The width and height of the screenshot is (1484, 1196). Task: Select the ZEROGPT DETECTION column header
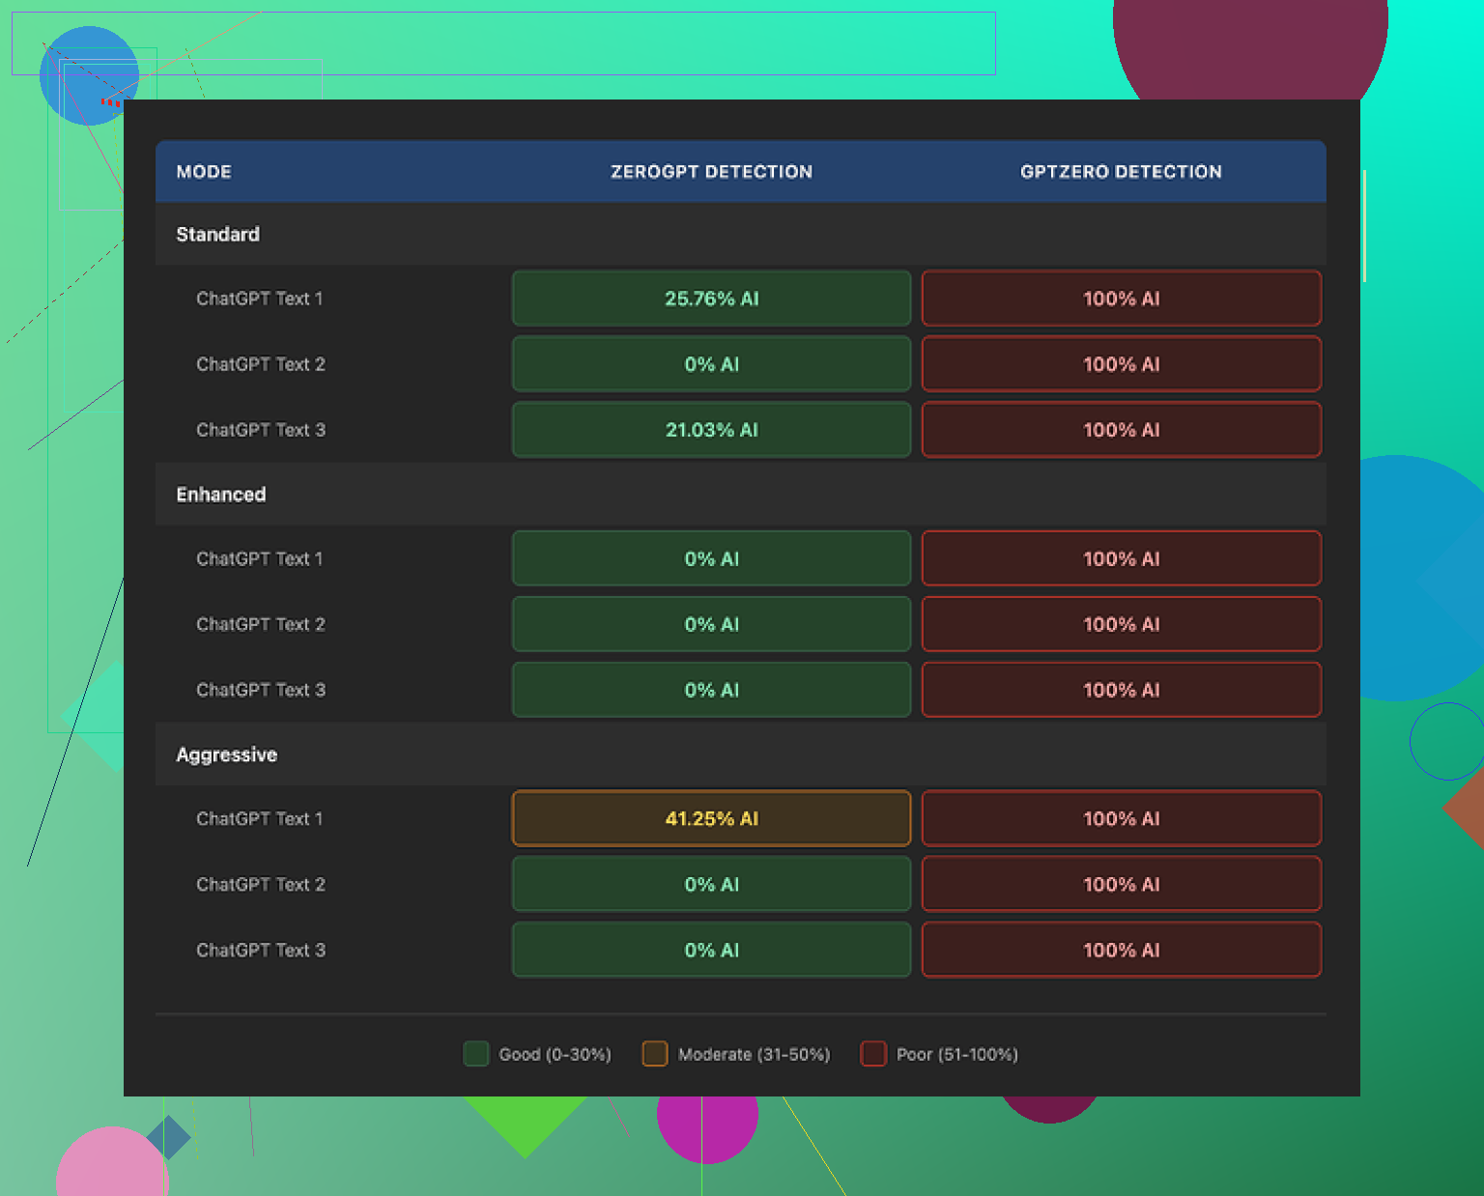point(711,172)
